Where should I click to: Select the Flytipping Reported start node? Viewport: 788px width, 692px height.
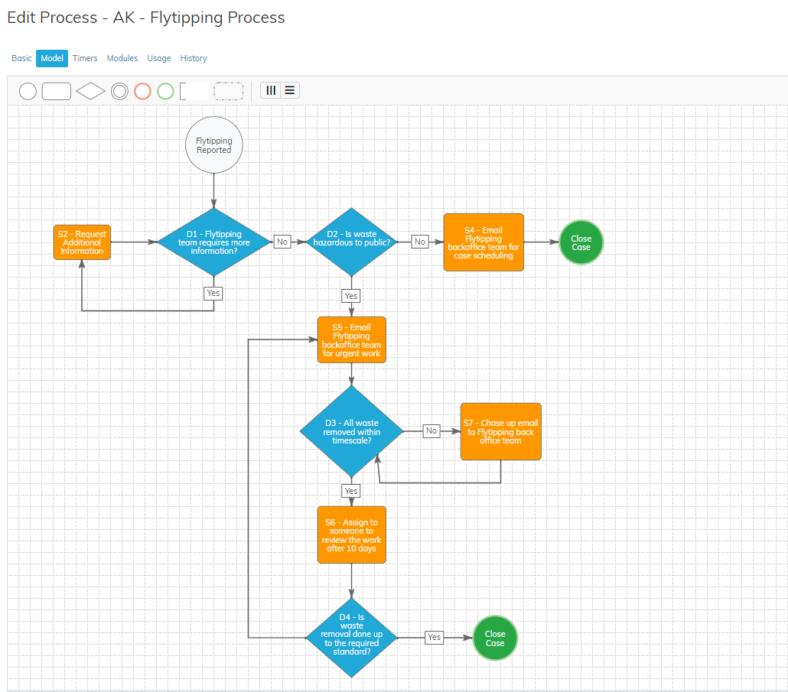[213, 145]
